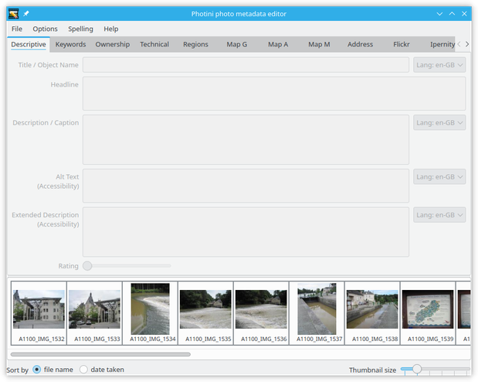Open Extended Description language dropdown
The width and height of the screenshot is (478, 382).
point(439,215)
